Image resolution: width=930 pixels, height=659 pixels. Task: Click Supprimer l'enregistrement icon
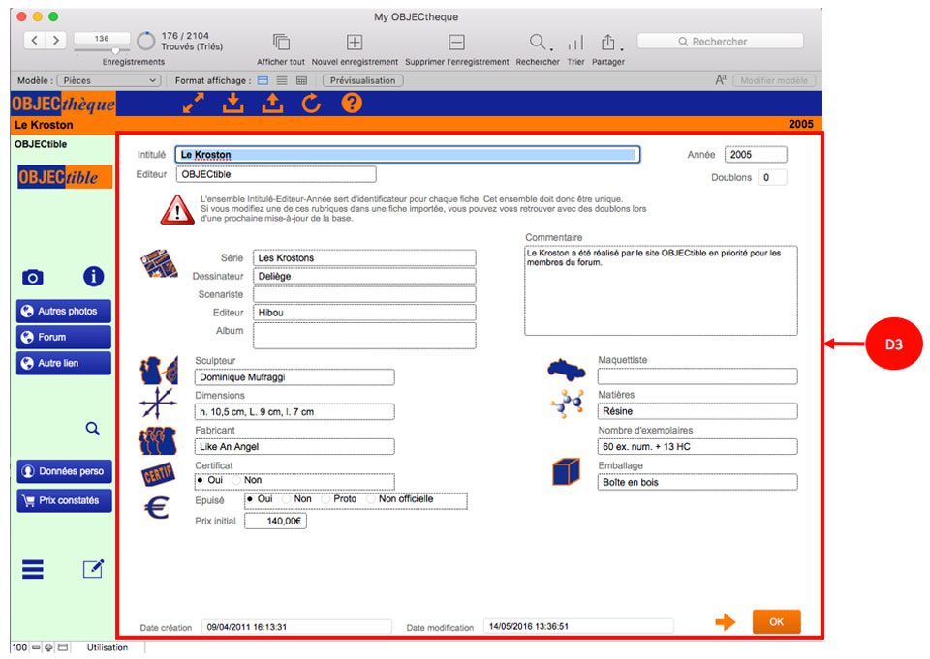point(456,42)
